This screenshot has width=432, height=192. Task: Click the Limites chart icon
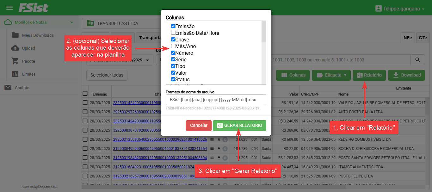point(15,74)
